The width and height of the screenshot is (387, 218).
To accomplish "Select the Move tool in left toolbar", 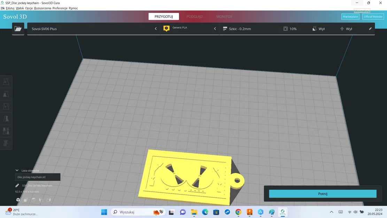I will coord(6,82).
